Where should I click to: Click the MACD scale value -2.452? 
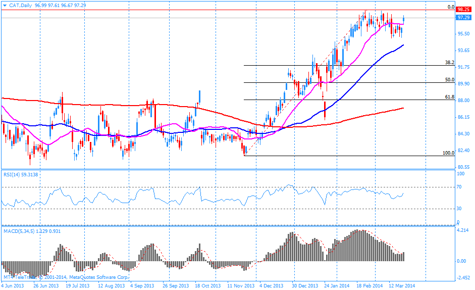[462, 278]
